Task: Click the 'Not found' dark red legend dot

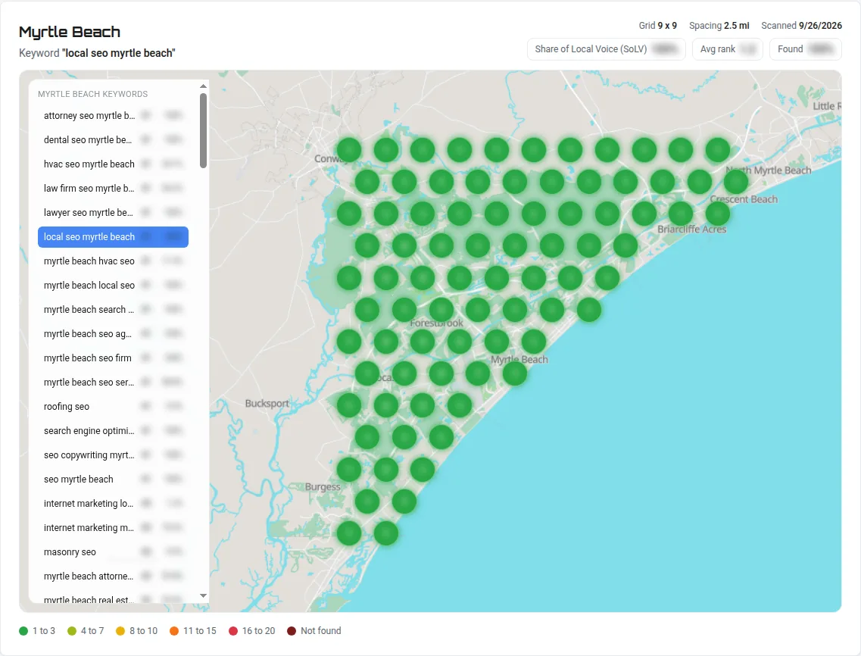Action: [x=292, y=631]
